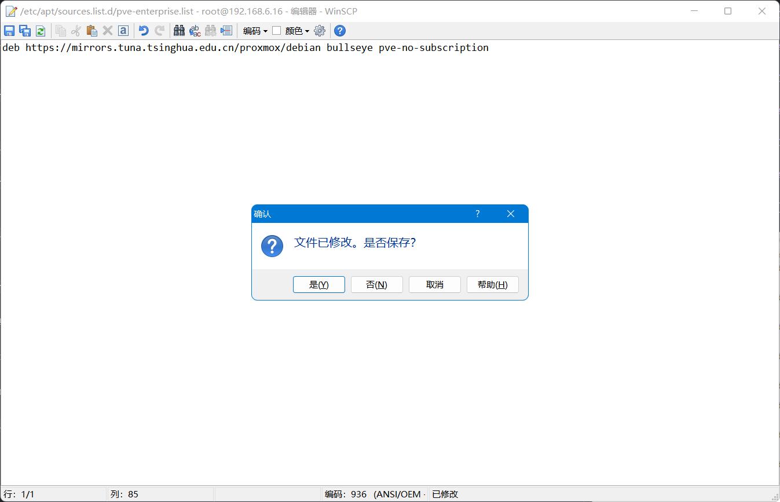Click the Go to line icon
Image resolution: width=780 pixels, height=502 pixels.
coord(226,31)
